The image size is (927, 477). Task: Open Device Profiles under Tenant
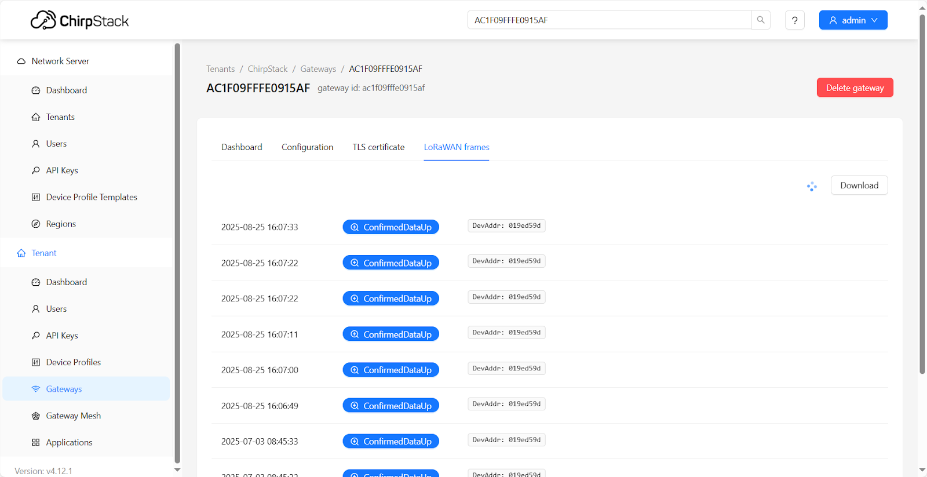click(x=73, y=362)
